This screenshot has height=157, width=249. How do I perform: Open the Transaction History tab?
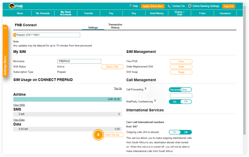115,26
